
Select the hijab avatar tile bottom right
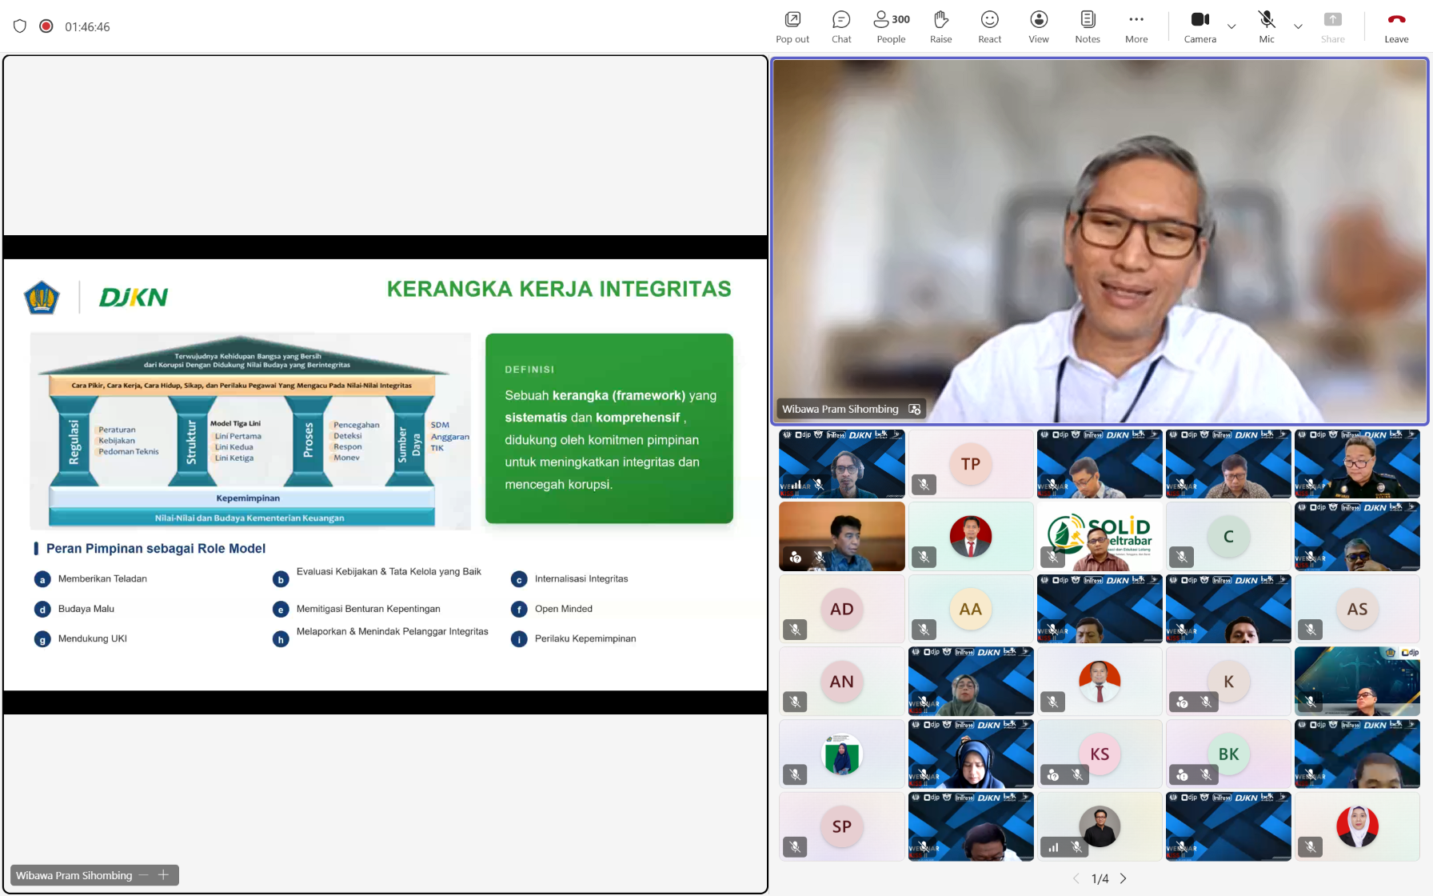coord(1357,826)
